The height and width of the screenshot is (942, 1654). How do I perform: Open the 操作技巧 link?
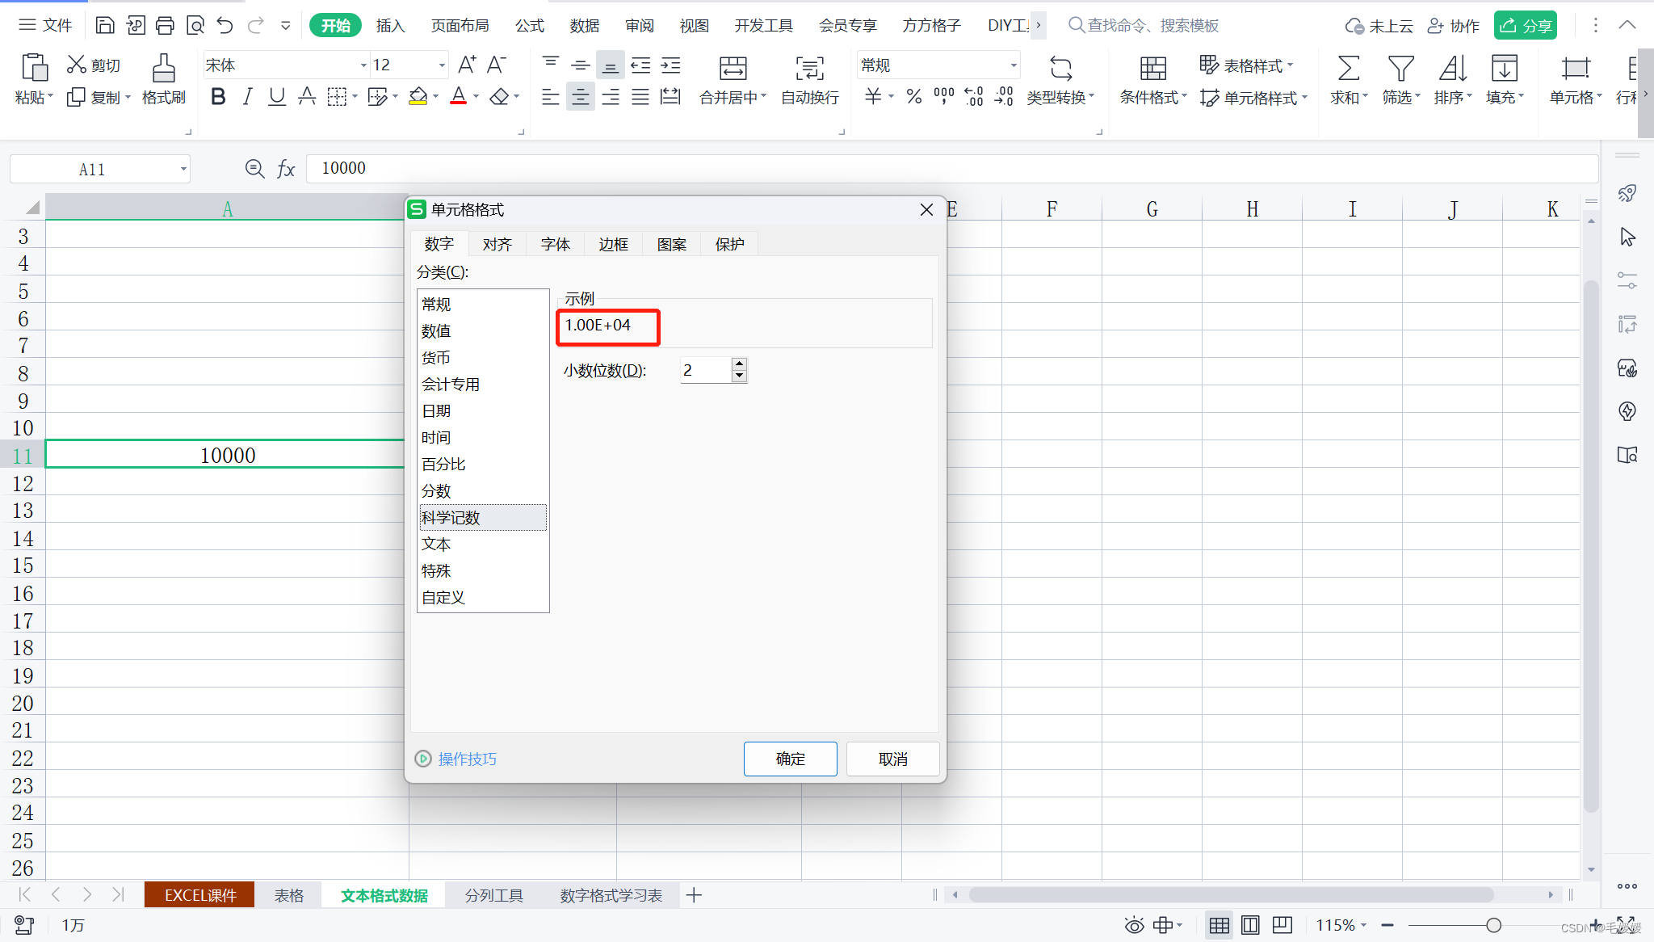click(x=467, y=759)
